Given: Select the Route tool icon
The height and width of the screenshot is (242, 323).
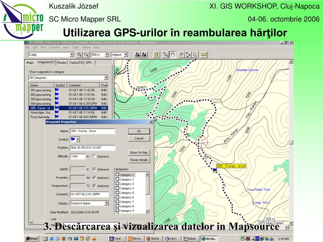Looking at the screenshot, I should 188,55.
